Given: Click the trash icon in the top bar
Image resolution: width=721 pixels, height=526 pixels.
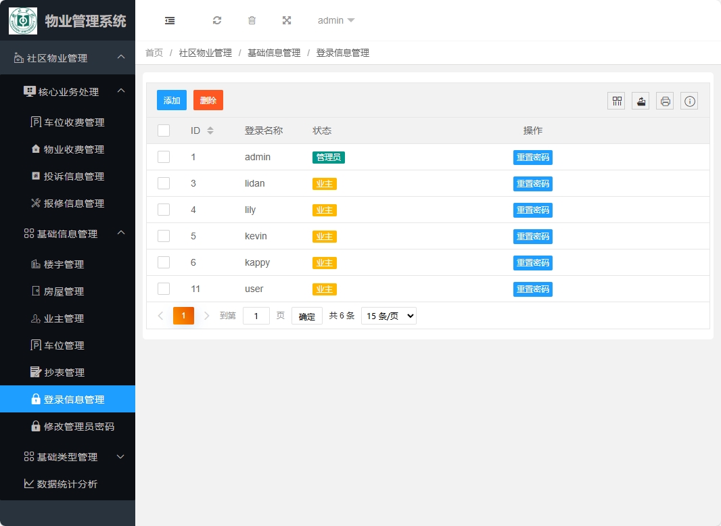Looking at the screenshot, I should [252, 20].
